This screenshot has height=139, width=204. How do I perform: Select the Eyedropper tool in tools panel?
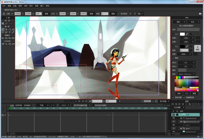tap(13, 32)
